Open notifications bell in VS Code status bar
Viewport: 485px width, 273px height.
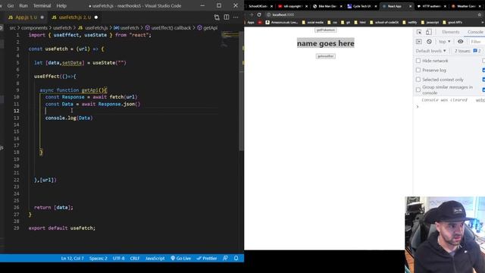coord(236,258)
